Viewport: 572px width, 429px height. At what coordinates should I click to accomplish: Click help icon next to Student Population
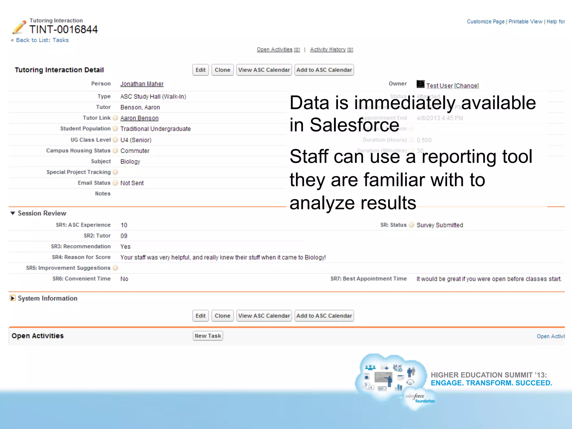pyautogui.click(x=115, y=128)
